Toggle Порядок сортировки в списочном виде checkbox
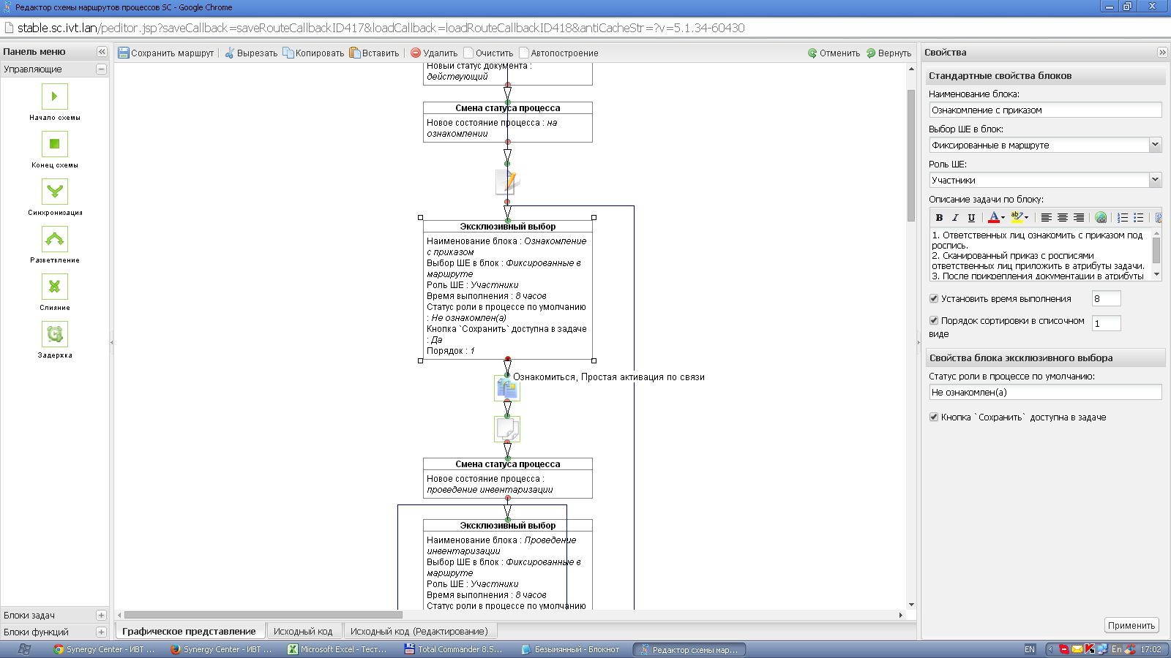 click(934, 320)
